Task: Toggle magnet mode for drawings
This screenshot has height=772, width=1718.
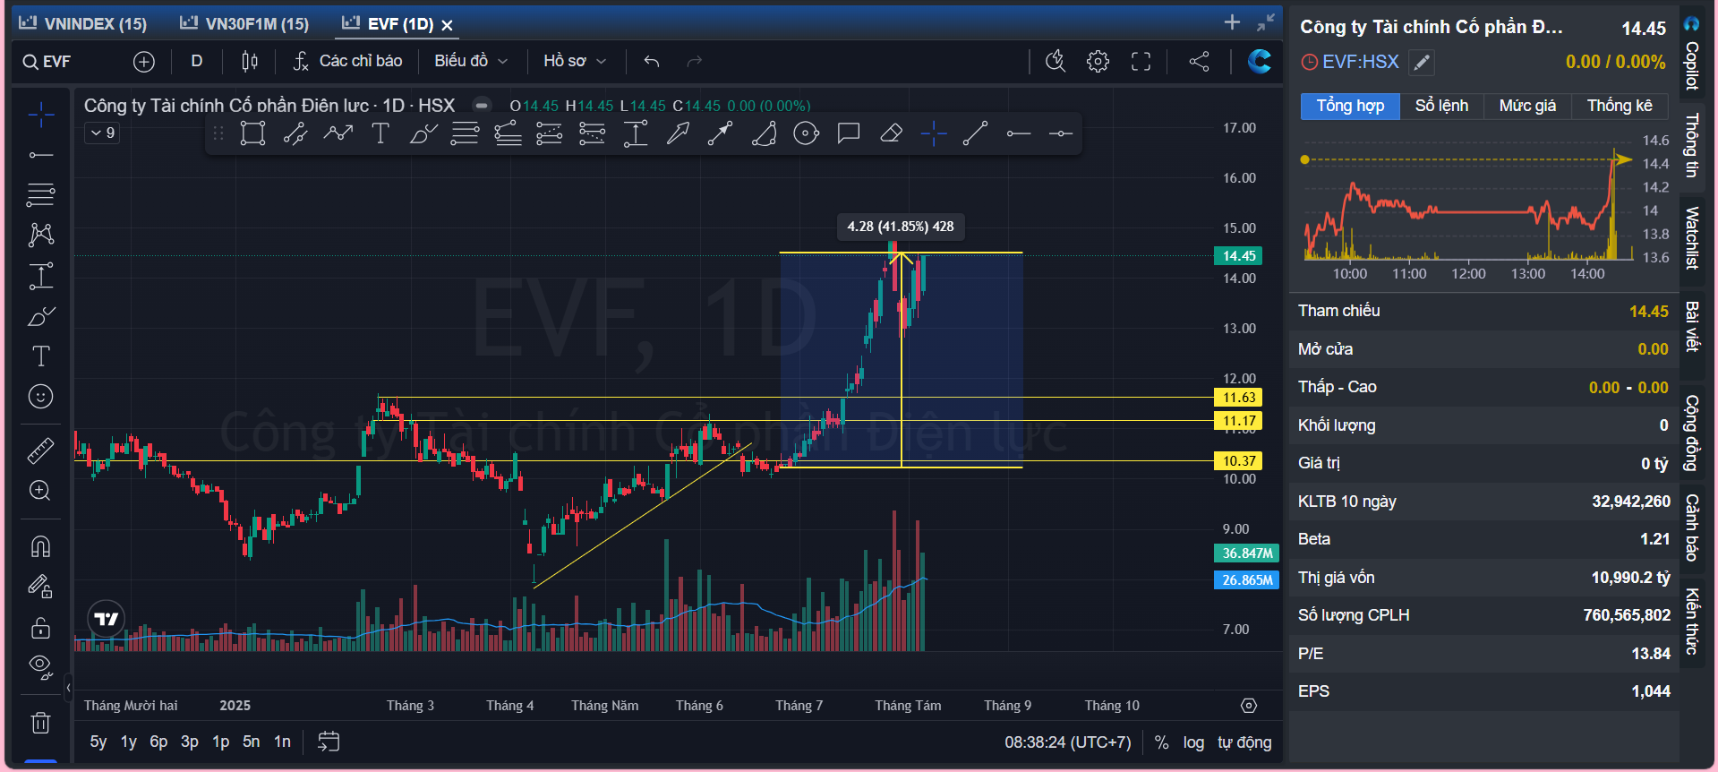Action: click(40, 546)
